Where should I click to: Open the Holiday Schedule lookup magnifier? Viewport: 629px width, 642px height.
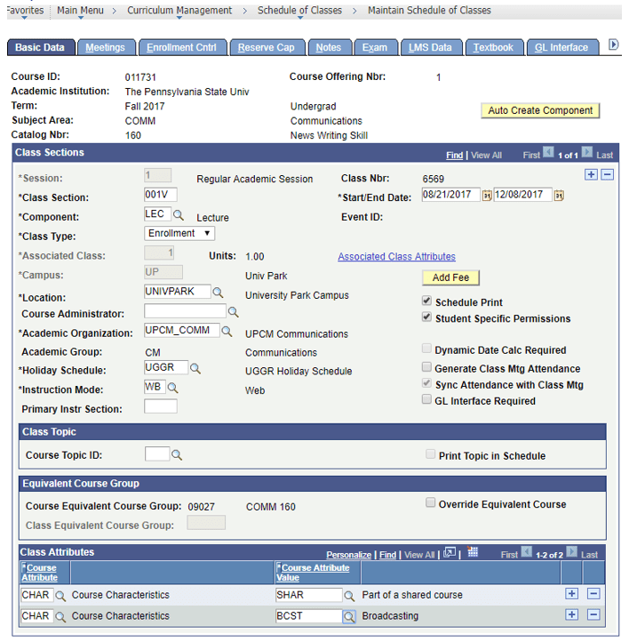[x=195, y=368]
